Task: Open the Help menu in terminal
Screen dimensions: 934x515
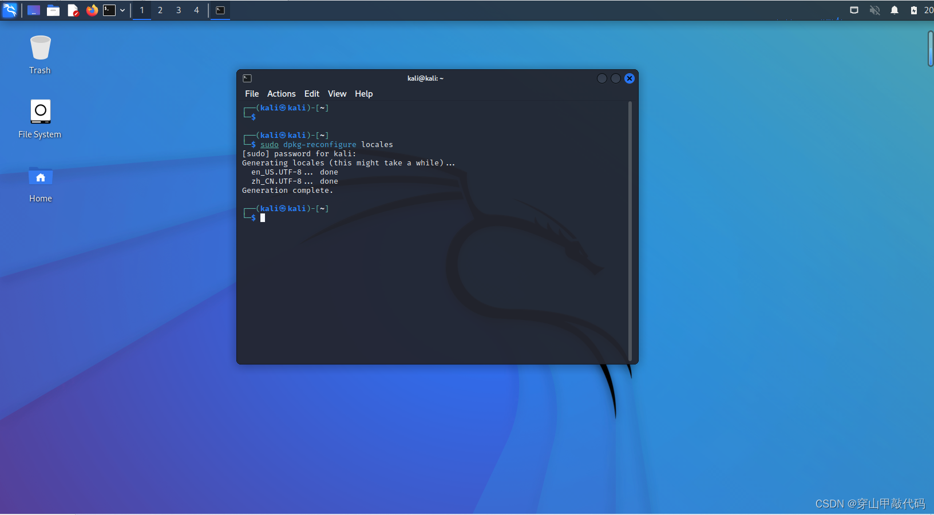Action: 364,94
